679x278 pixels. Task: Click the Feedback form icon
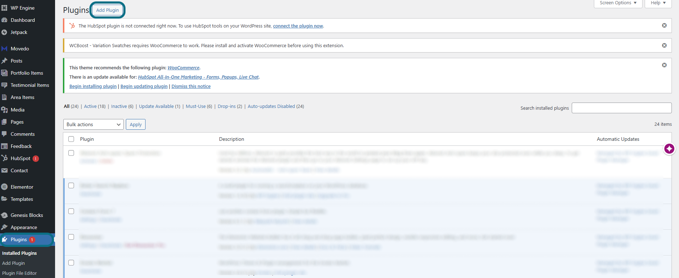click(4, 146)
